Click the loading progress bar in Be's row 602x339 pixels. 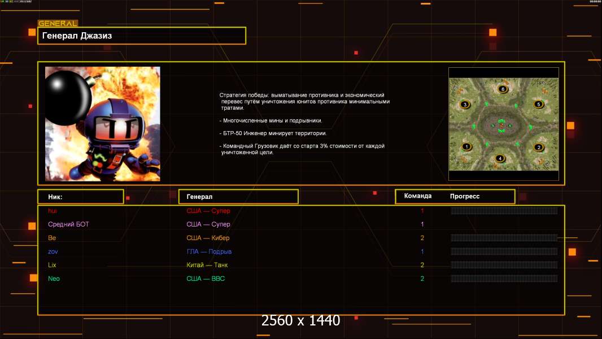504,238
